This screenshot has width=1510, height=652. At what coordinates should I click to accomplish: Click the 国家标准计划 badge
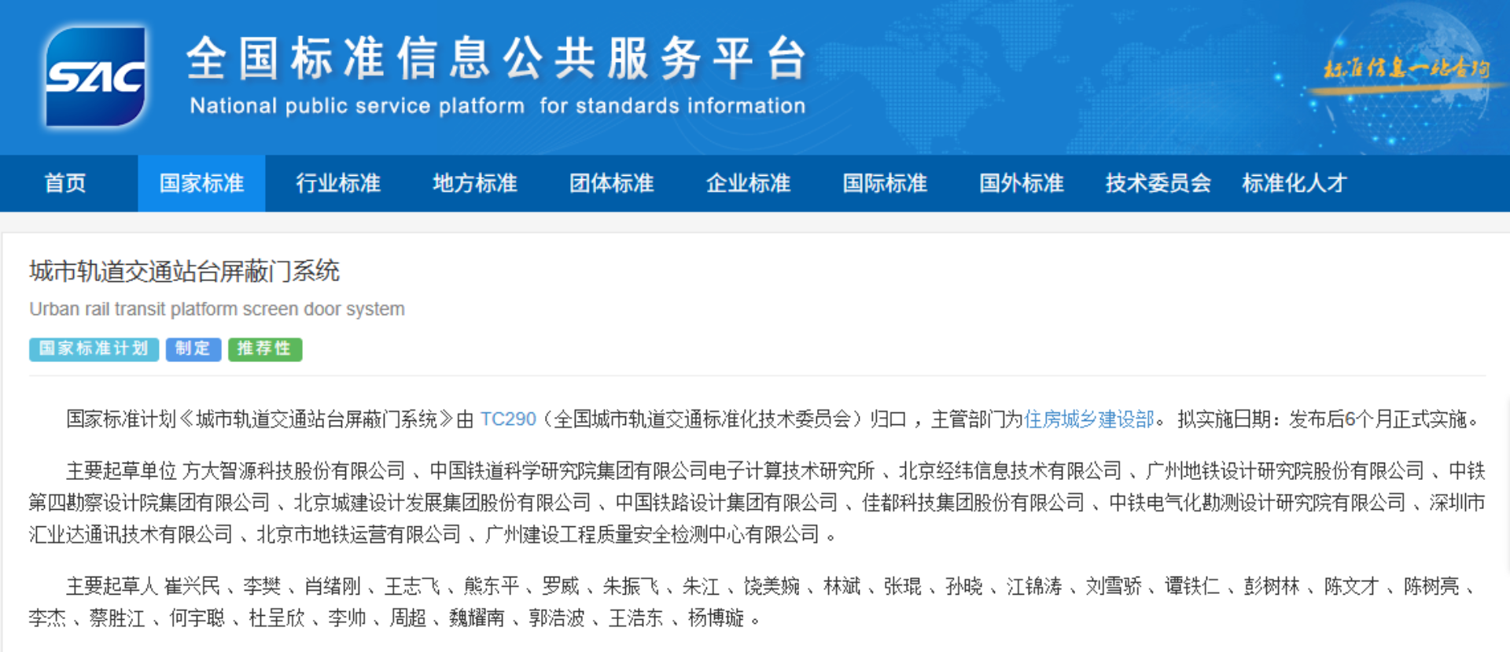point(94,349)
